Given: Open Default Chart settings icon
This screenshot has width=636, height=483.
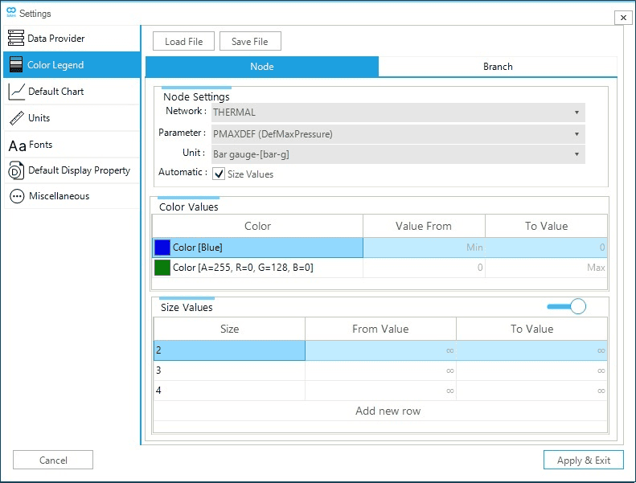Looking at the screenshot, I should pyautogui.click(x=16, y=92).
